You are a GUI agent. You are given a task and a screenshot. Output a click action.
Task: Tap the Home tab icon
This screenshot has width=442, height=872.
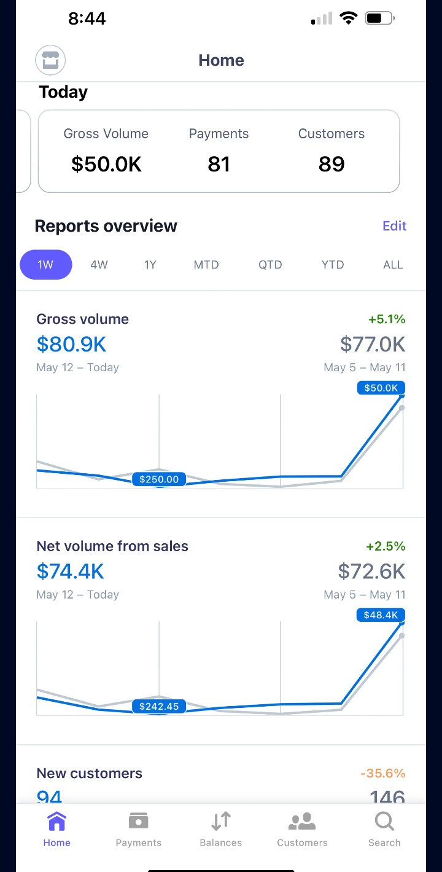(56, 822)
